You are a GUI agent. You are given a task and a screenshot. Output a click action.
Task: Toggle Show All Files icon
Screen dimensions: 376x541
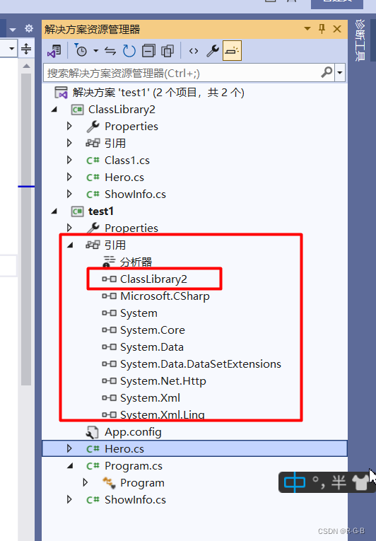pyautogui.click(x=168, y=51)
